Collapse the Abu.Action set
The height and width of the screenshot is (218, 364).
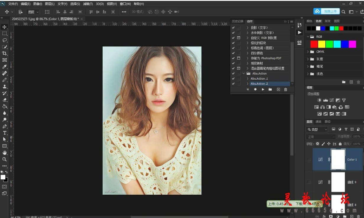tap(244, 73)
